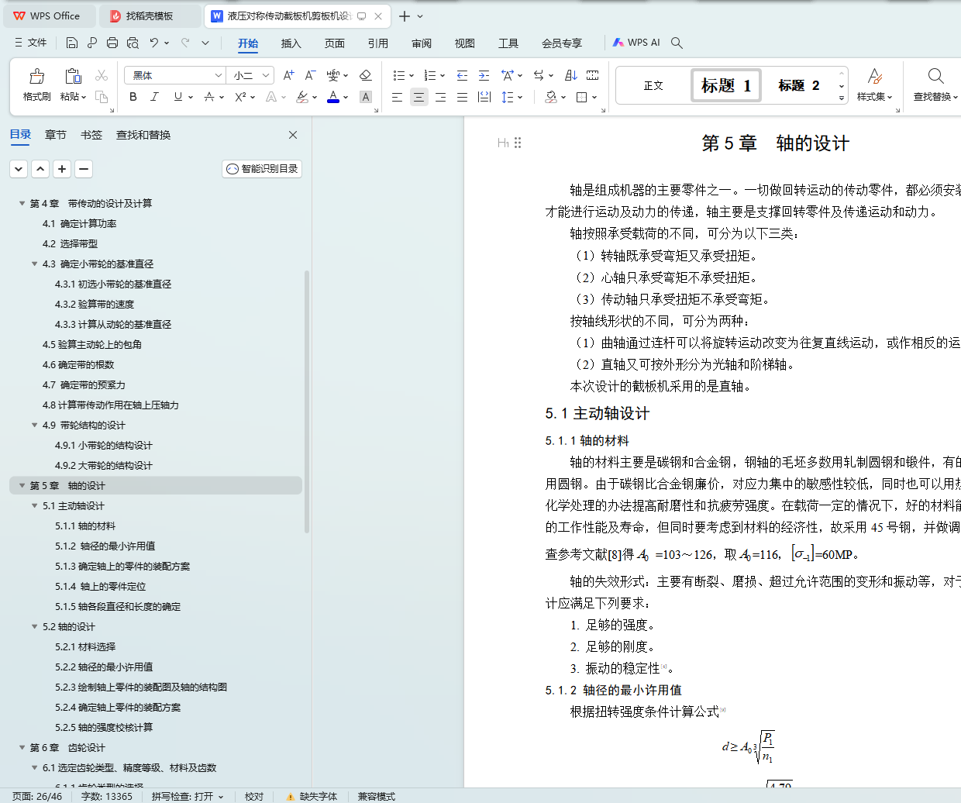This screenshot has width=961, height=803.
Task: Open the numbered list dropdown arrow
Action: click(x=443, y=75)
